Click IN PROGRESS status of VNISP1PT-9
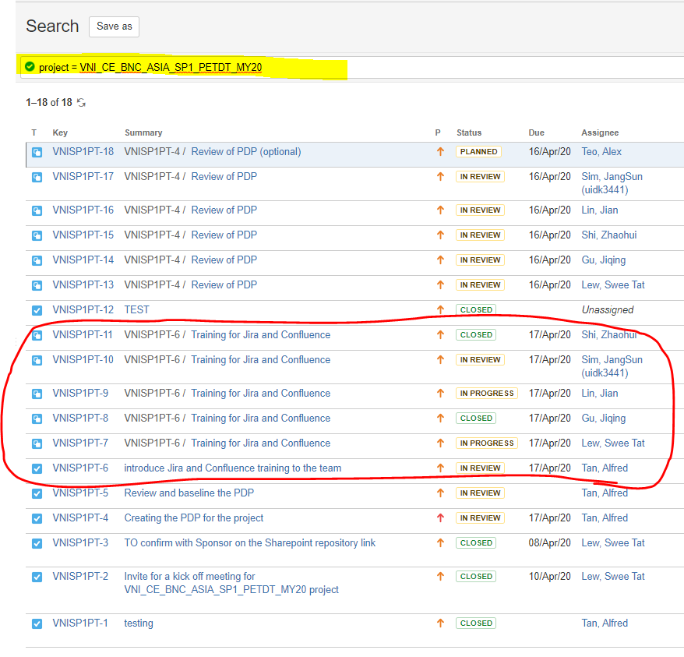The image size is (684, 657). [487, 394]
